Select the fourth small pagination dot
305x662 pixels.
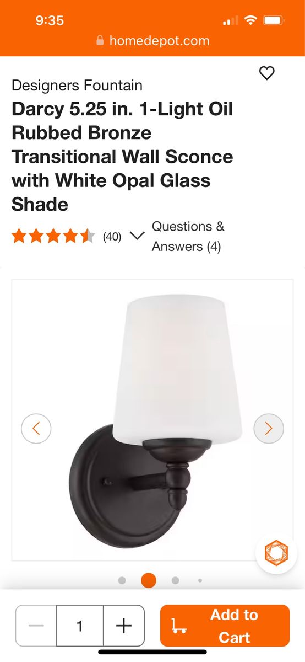tap(200, 580)
